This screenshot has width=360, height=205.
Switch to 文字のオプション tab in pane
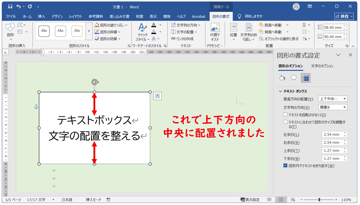point(322,66)
